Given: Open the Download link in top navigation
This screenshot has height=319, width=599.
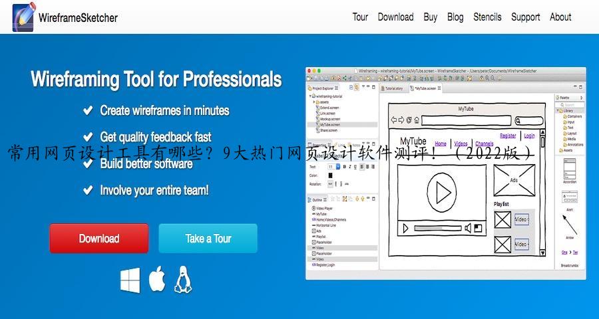Looking at the screenshot, I should coord(395,17).
